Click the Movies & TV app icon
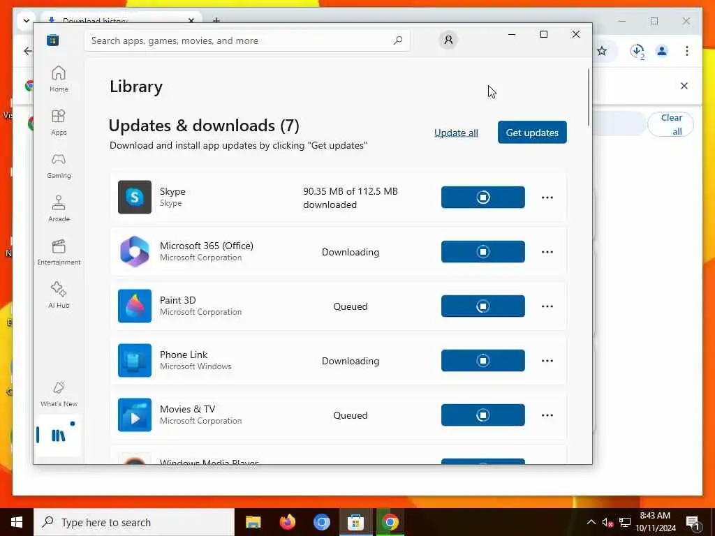This screenshot has height=536, width=715. [x=135, y=415]
